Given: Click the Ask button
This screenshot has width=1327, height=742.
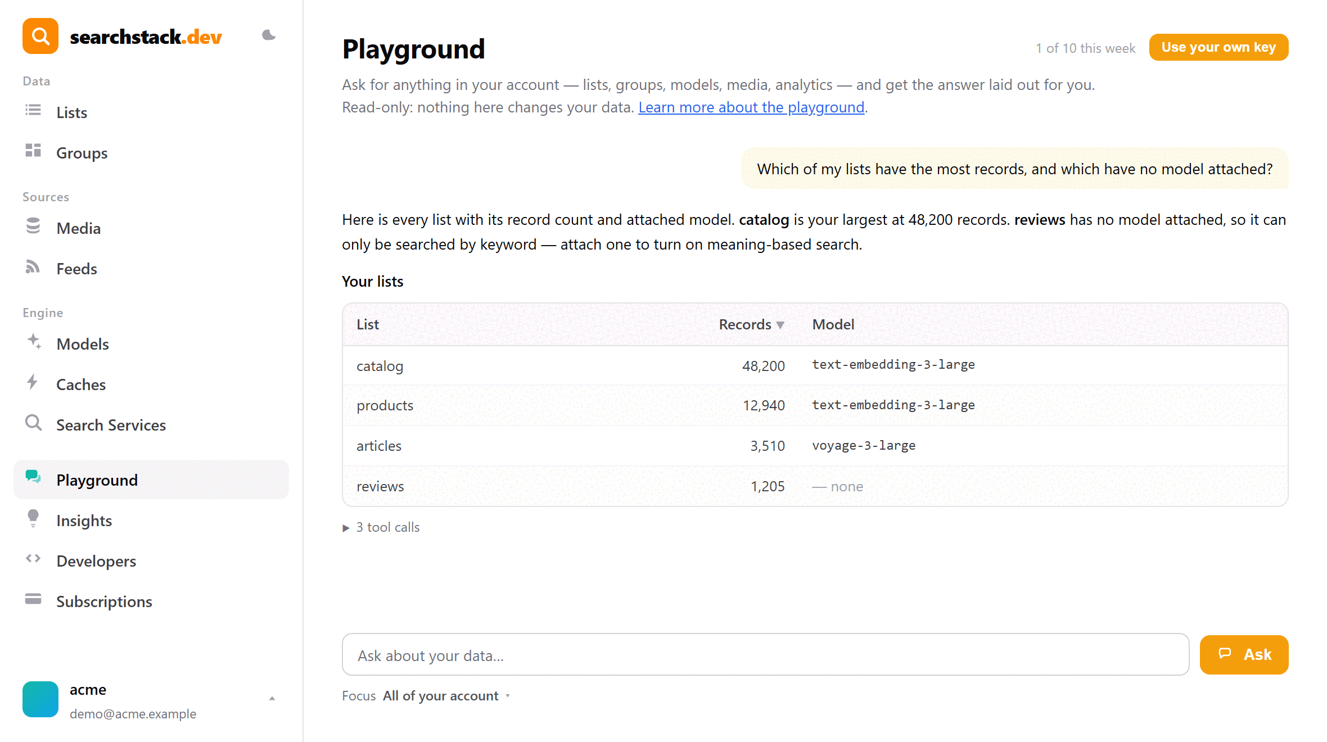Looking at the screenshot, I should (x=1244, y=654).
